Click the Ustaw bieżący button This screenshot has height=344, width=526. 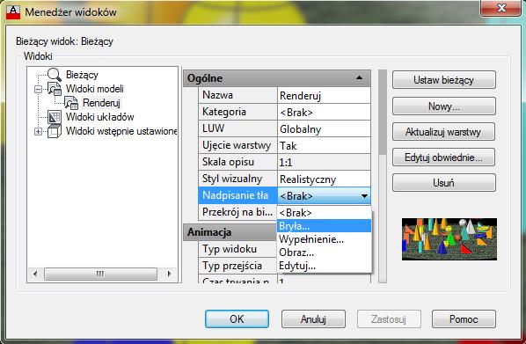click(444, 80)
